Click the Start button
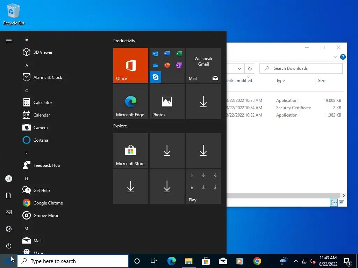Image resolution: width=358 pixels, height=268 pixels. 8,261
